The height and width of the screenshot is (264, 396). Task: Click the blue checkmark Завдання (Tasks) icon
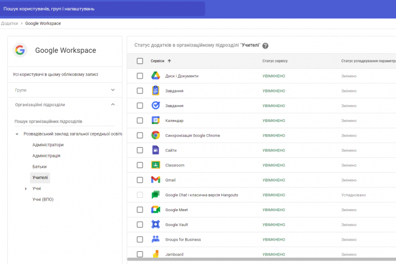point(156,106)
